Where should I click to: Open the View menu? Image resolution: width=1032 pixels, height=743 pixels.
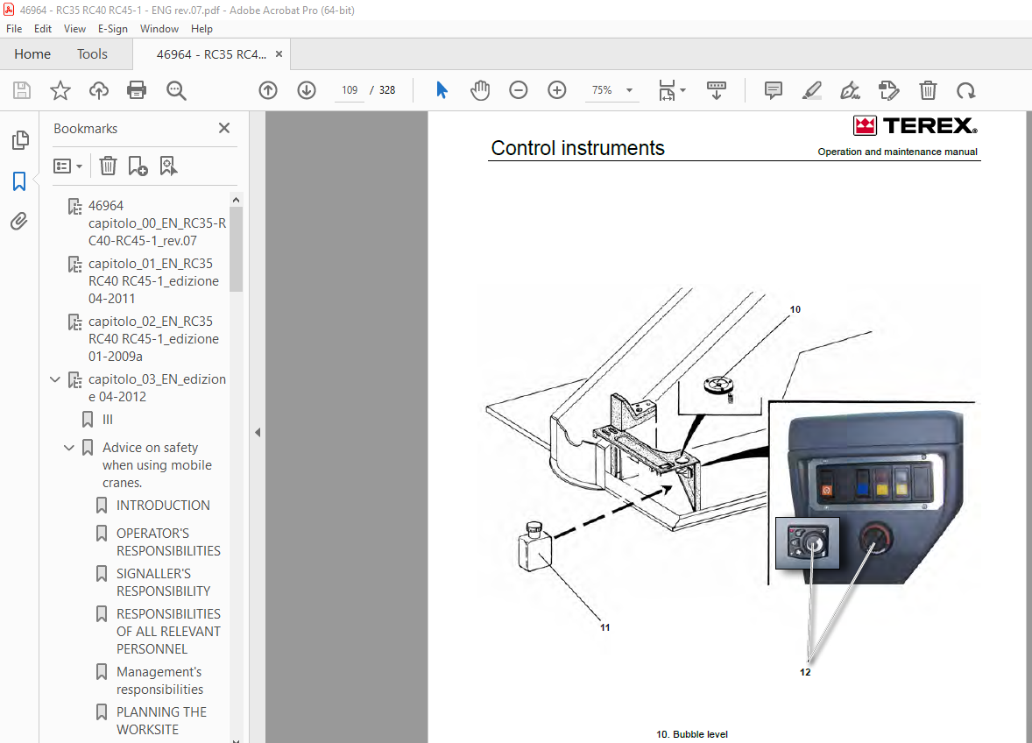click(x=74, y=29)
